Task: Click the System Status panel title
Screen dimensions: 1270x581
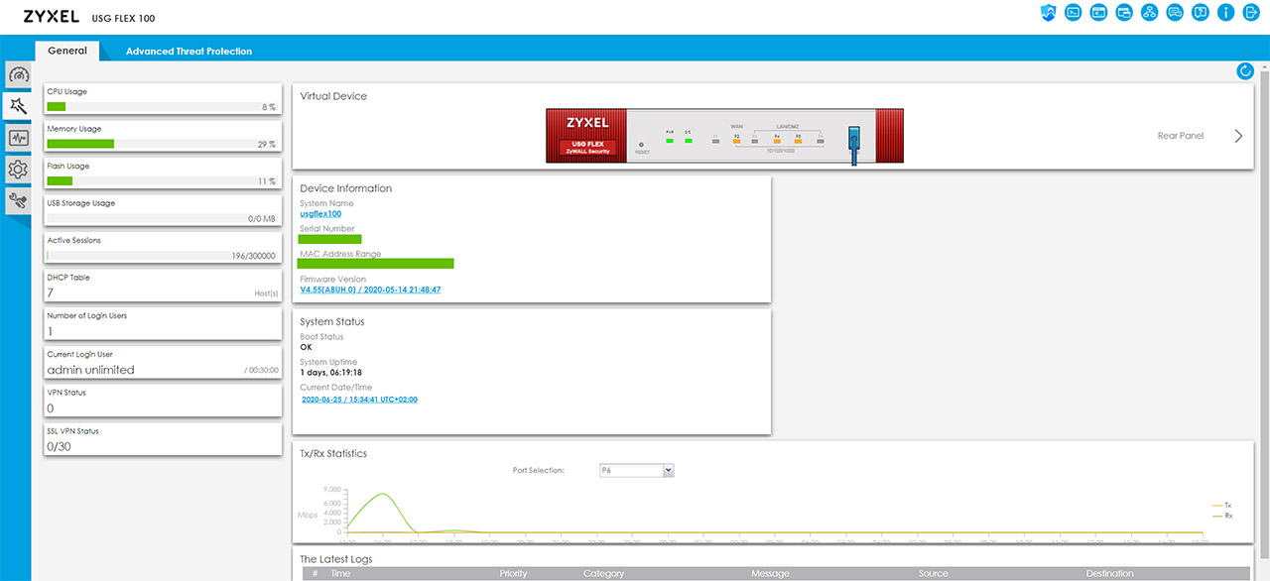Action: click(x=332, y=322)
